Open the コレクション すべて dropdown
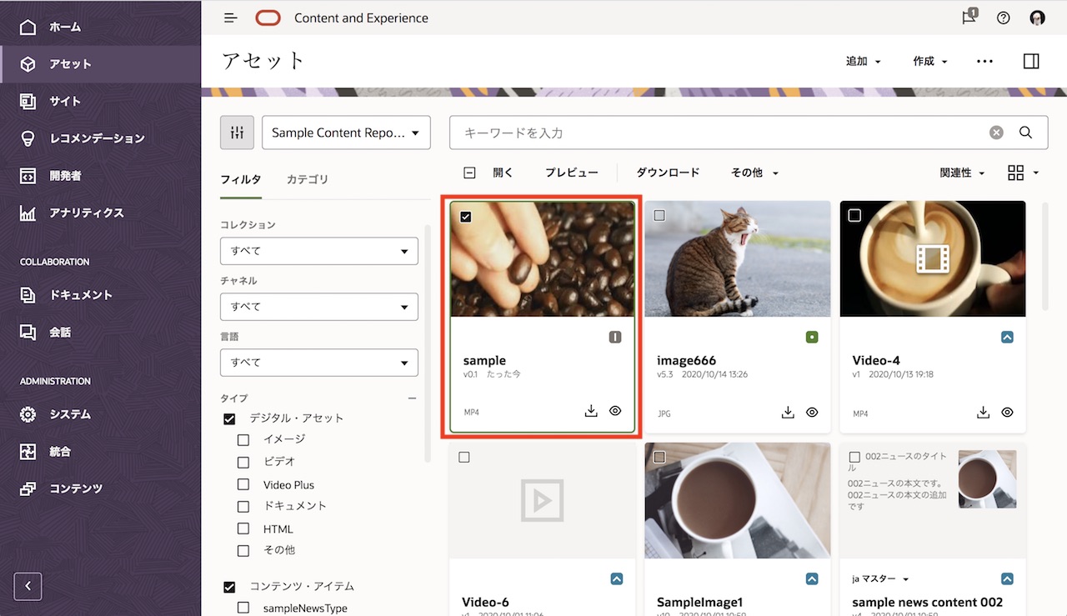The height and width of the screenshot is (616, 1067). 319,251
